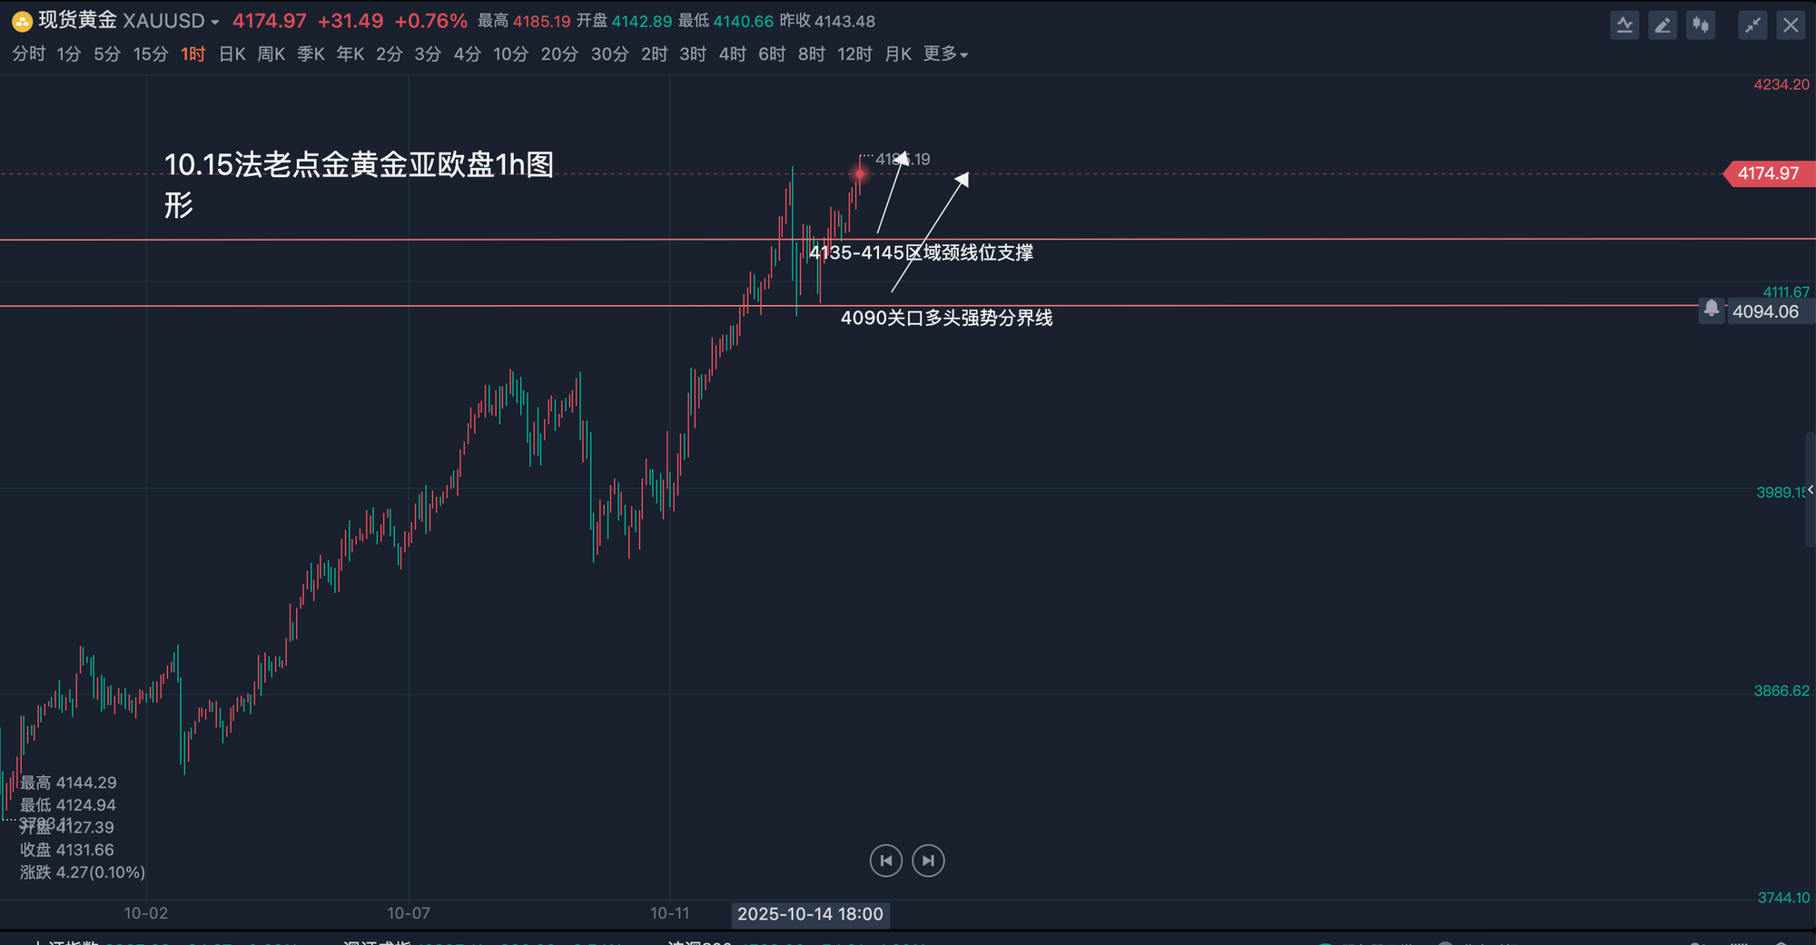Select the 月K monthly chart
This screenshot has width=1816, height=945.
(897, 54)
